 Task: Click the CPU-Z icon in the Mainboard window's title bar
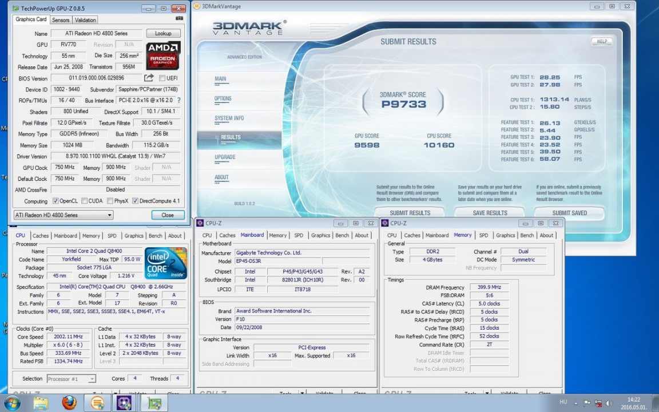(200, 223)
